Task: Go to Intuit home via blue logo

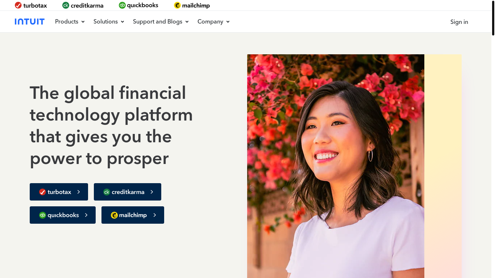Action: (x=30, y=22)
